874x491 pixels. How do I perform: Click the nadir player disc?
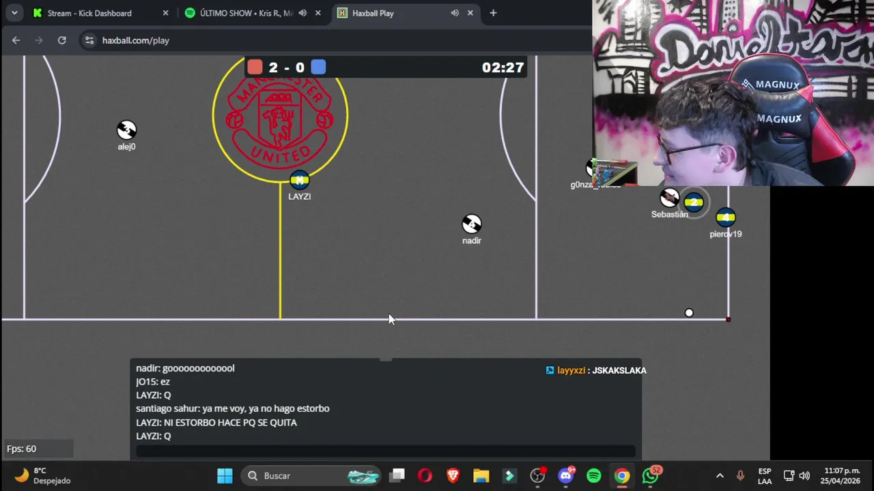471,224
